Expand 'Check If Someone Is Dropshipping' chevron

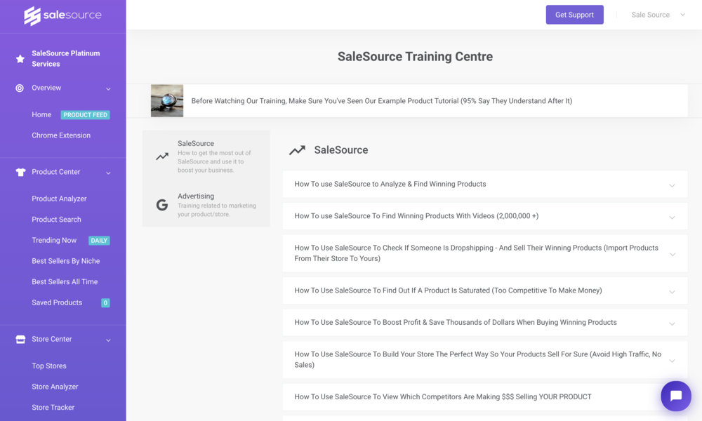pyautogui.click(x=672, y=255)
